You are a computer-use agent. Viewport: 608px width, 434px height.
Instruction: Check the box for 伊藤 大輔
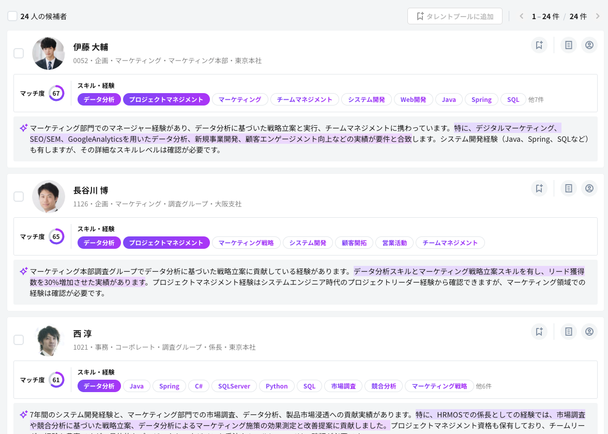click(19, 53)
